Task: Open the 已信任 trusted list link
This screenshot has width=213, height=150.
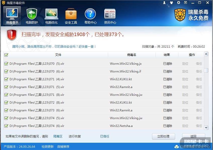Action: 105,136
